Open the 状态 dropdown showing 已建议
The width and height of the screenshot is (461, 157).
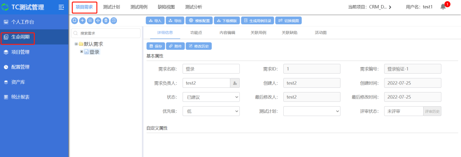[211, 97]
